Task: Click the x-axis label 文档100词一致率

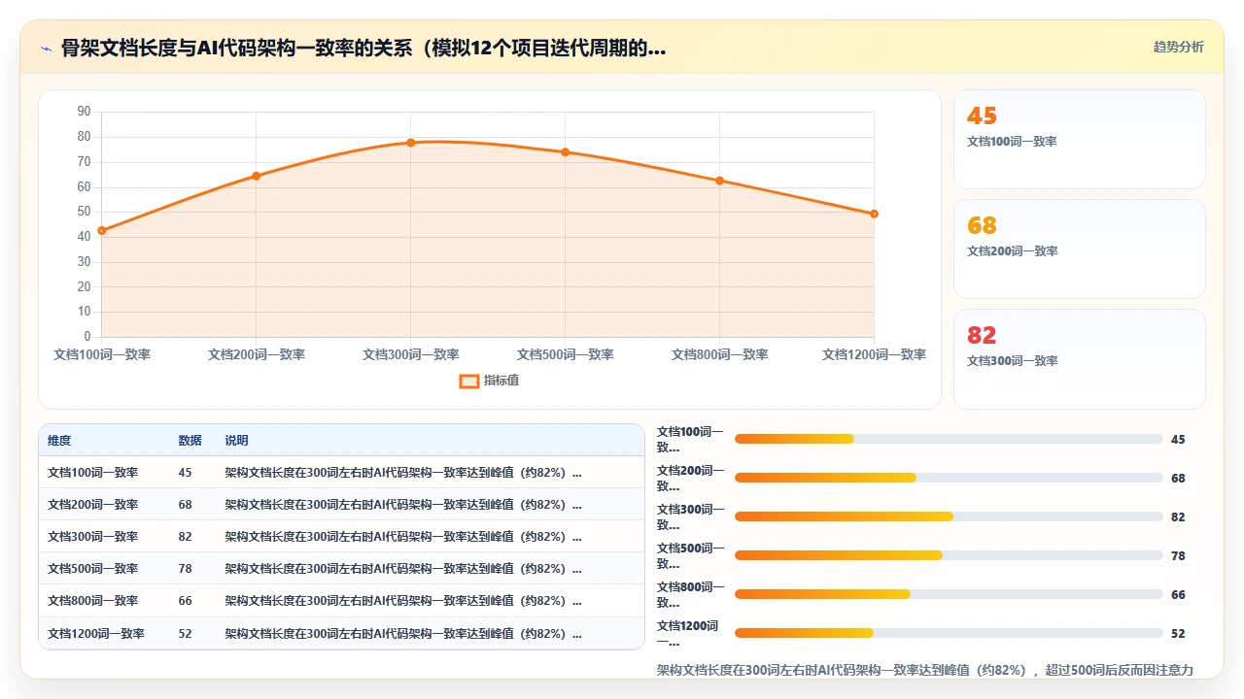Action: coord(102,354)
